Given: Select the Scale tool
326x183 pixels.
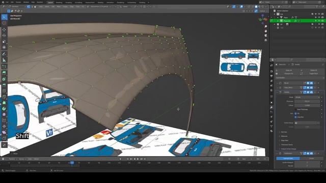Looking at the screenshot, I should (4, 42).
